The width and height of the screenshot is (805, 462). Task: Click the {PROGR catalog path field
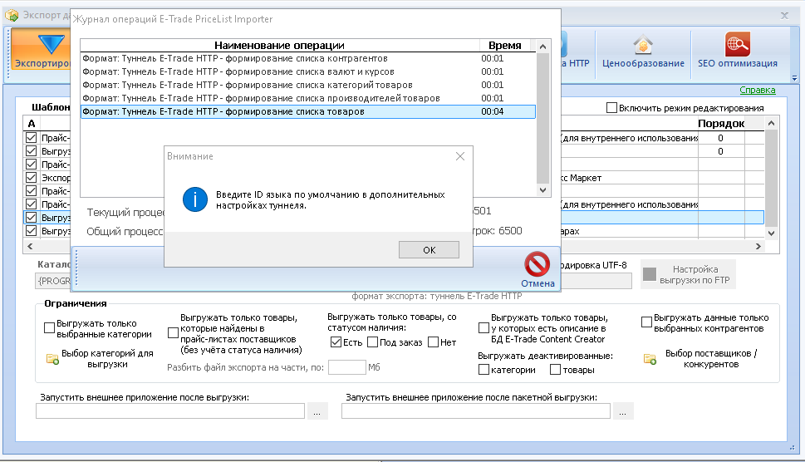53,281
